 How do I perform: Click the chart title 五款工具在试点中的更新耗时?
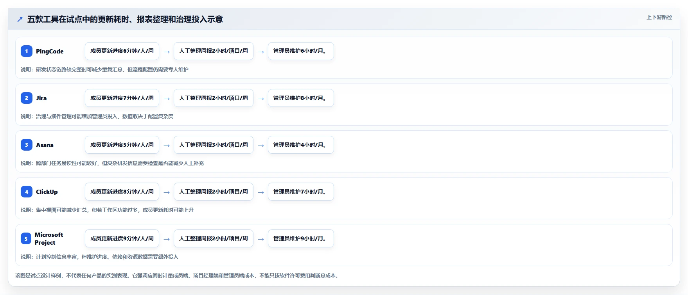coord(125,19)
